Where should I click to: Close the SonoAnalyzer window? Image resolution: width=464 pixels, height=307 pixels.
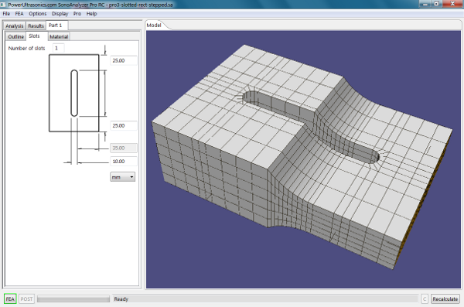tap(452, 4)
